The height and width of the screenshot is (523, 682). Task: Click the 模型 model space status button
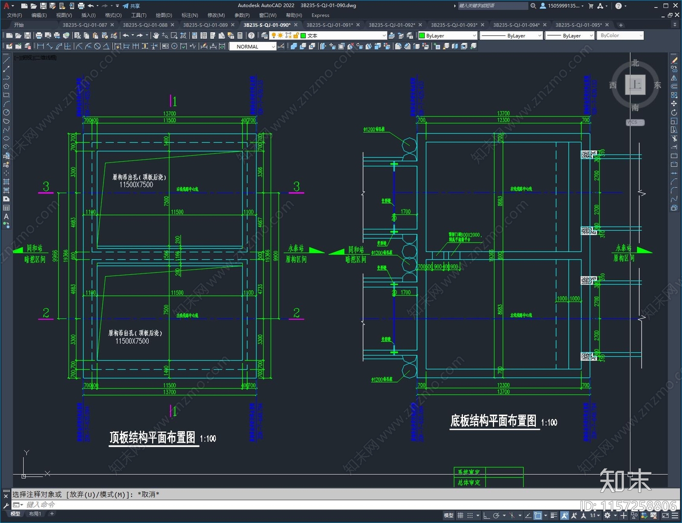point(449,515)
